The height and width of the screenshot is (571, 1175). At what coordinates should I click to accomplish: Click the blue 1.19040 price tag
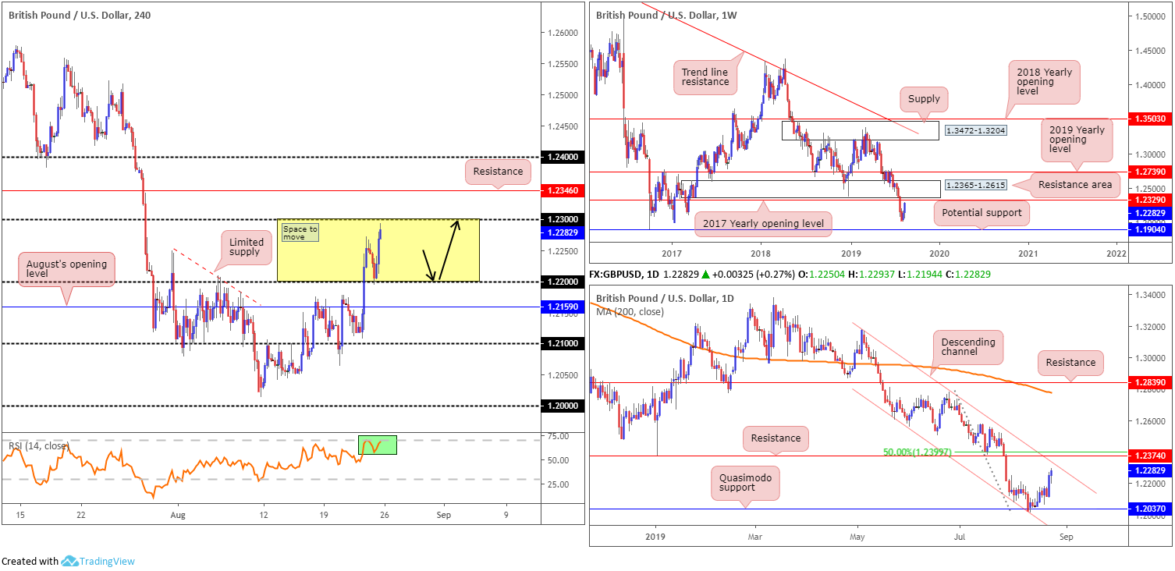pyautogui.click(x=1150, y=229)
